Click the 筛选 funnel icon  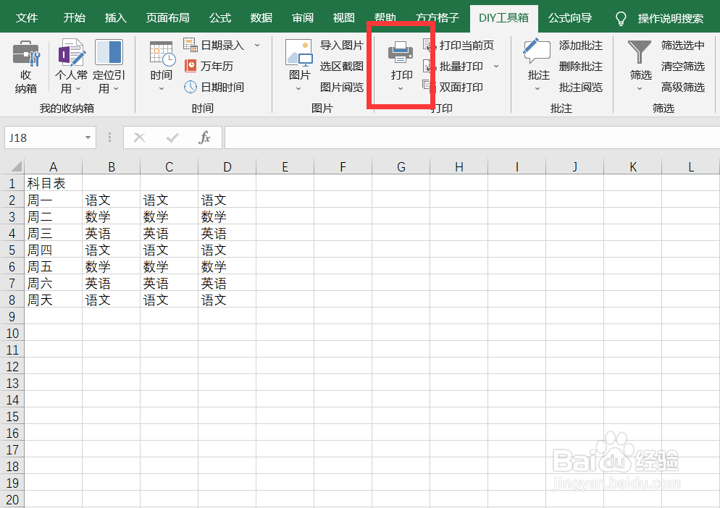click(x=639, y=52)
